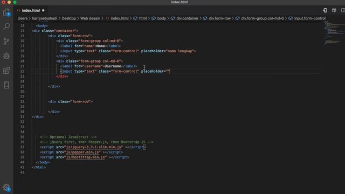Click the js/bootstrap.min.js link
The image size is (345, 194).
(x=85, y=157)
